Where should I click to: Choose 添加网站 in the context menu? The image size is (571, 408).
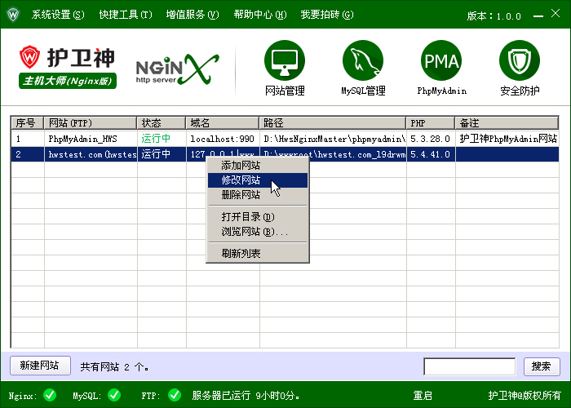[258, 166]
